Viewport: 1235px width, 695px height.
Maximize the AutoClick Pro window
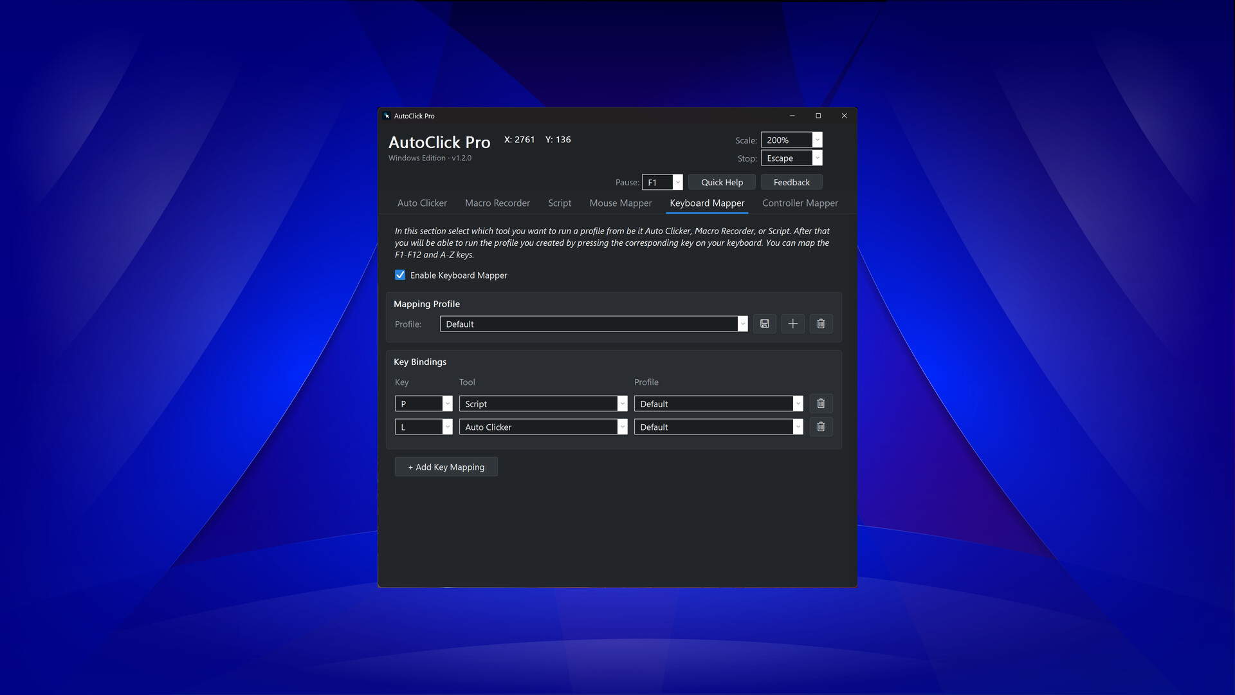tap(818, 116)
